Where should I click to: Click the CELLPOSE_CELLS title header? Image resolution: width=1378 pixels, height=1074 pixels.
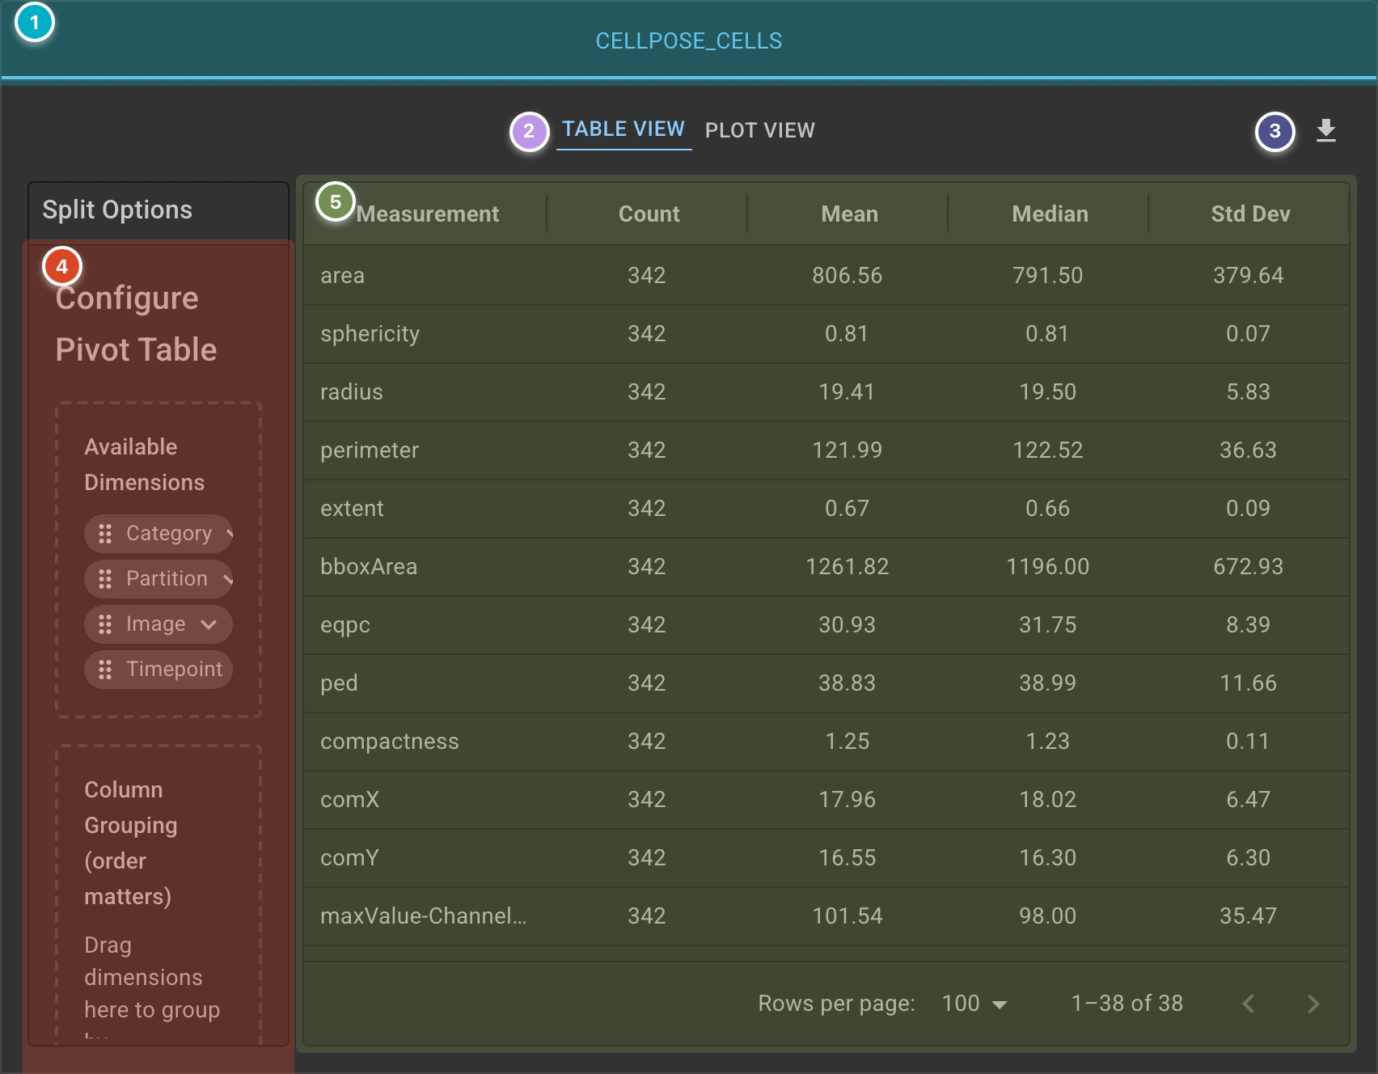pyautogui.click(x=689, y=41)
